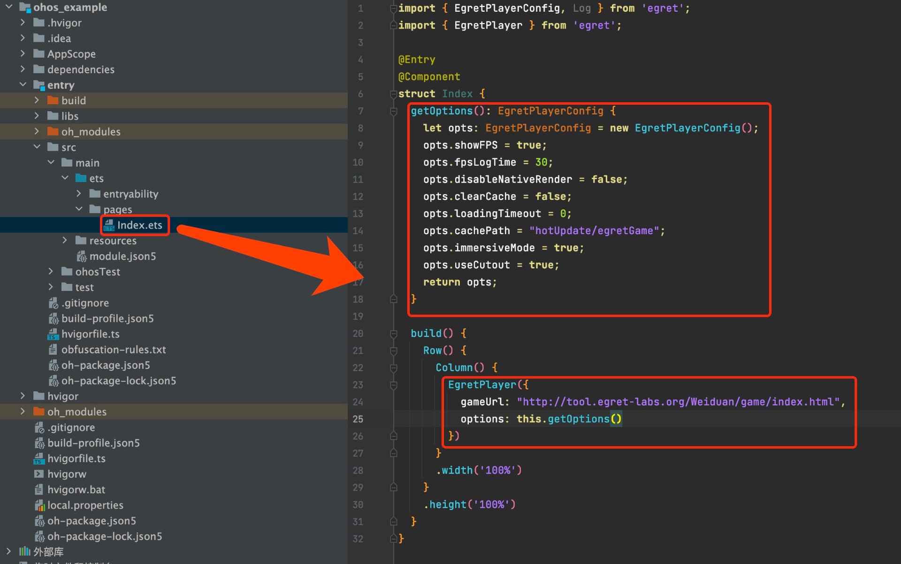Image resolution: width=901 pixels, height=564 pixels.
Task: Click the obfuscation-rules.txt file icon
Action: (x=53, y=350)
